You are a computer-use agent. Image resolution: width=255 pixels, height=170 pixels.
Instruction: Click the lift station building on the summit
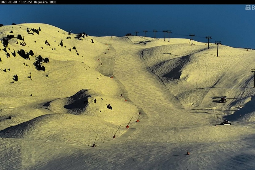[x=129, y=35]
